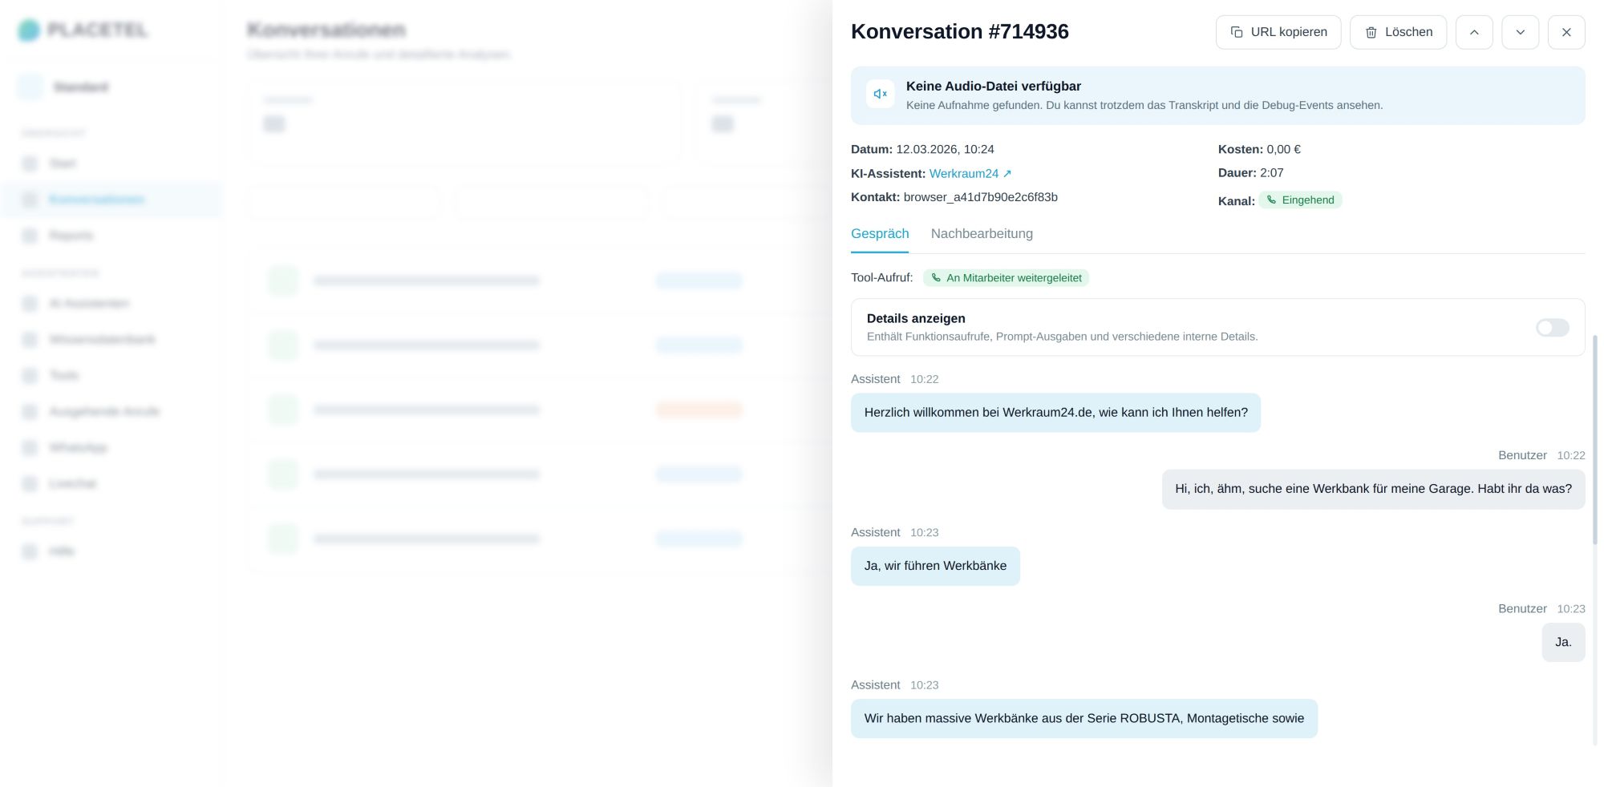Viewport: 1604px width, 787px height.
Task: Click the muted speaker icon in audio notice
Action: 880,94
